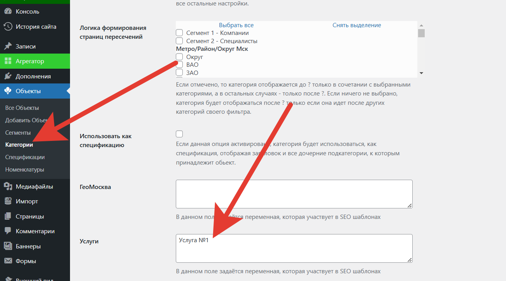Viewport: 506px width, 281px height.
Task: Click the Дополнения plugin icon
Action: pos(8,76)
